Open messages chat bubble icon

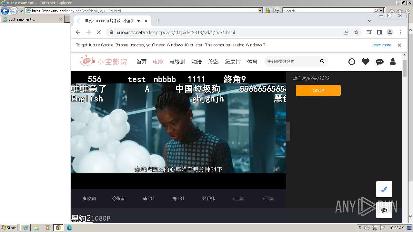(x=380, y=62)
